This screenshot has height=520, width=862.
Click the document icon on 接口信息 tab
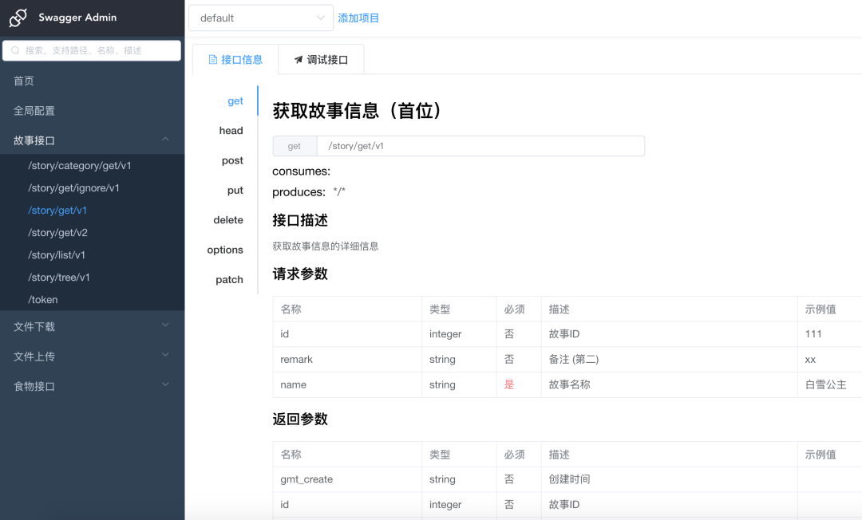212,60
